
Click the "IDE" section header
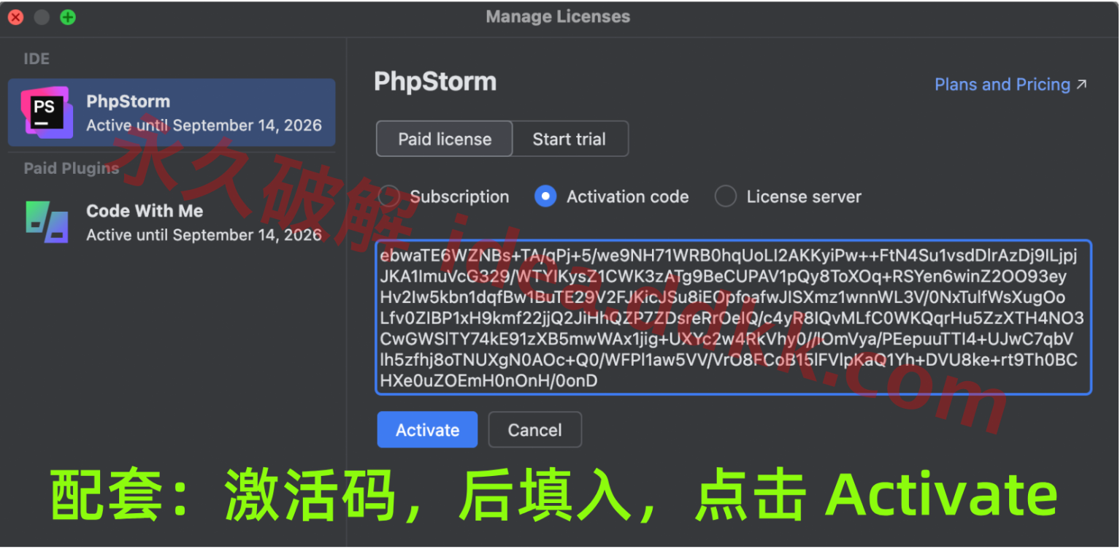[x=37, y=59]
